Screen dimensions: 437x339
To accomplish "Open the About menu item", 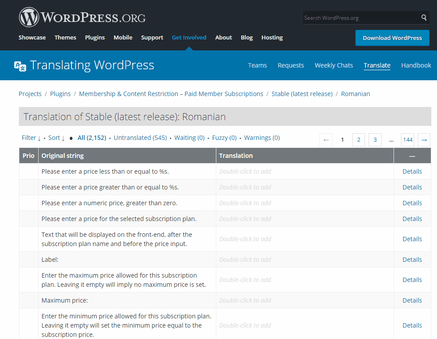I will (x=223, y=37).
